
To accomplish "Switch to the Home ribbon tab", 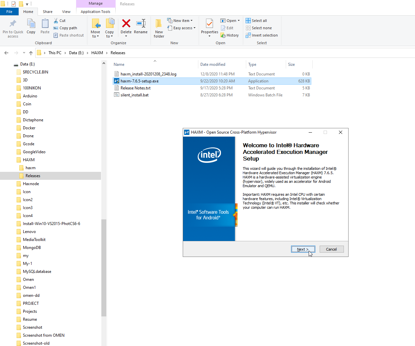I will 28,12.
